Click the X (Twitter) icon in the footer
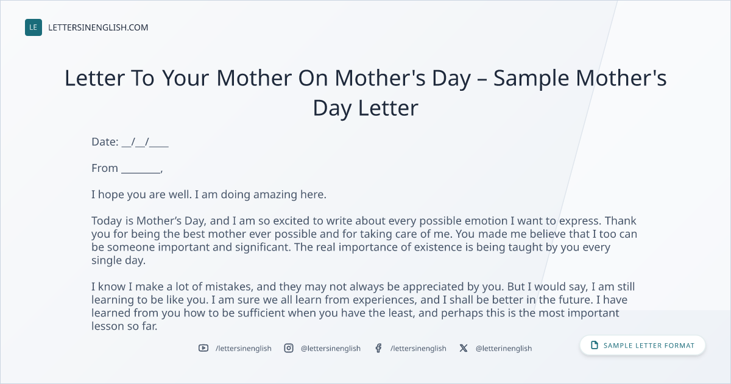731x384 pixels. (464, 348)
